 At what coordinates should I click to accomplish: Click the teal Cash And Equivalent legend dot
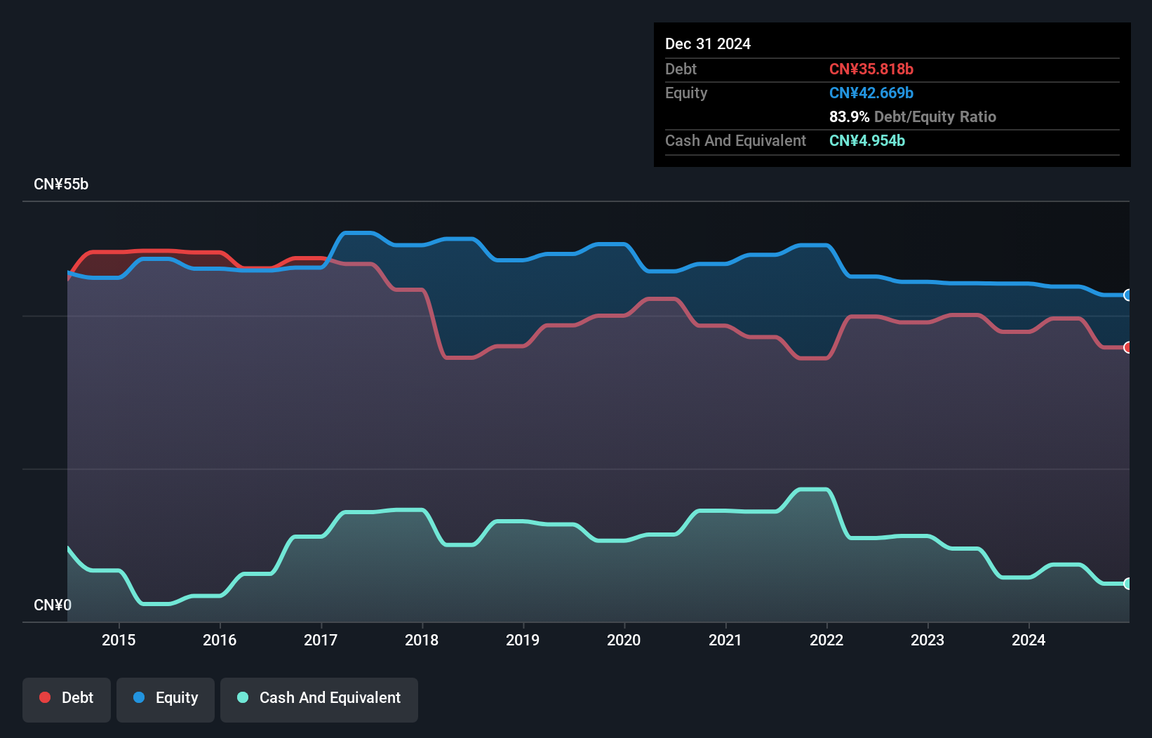pos(241,697)
